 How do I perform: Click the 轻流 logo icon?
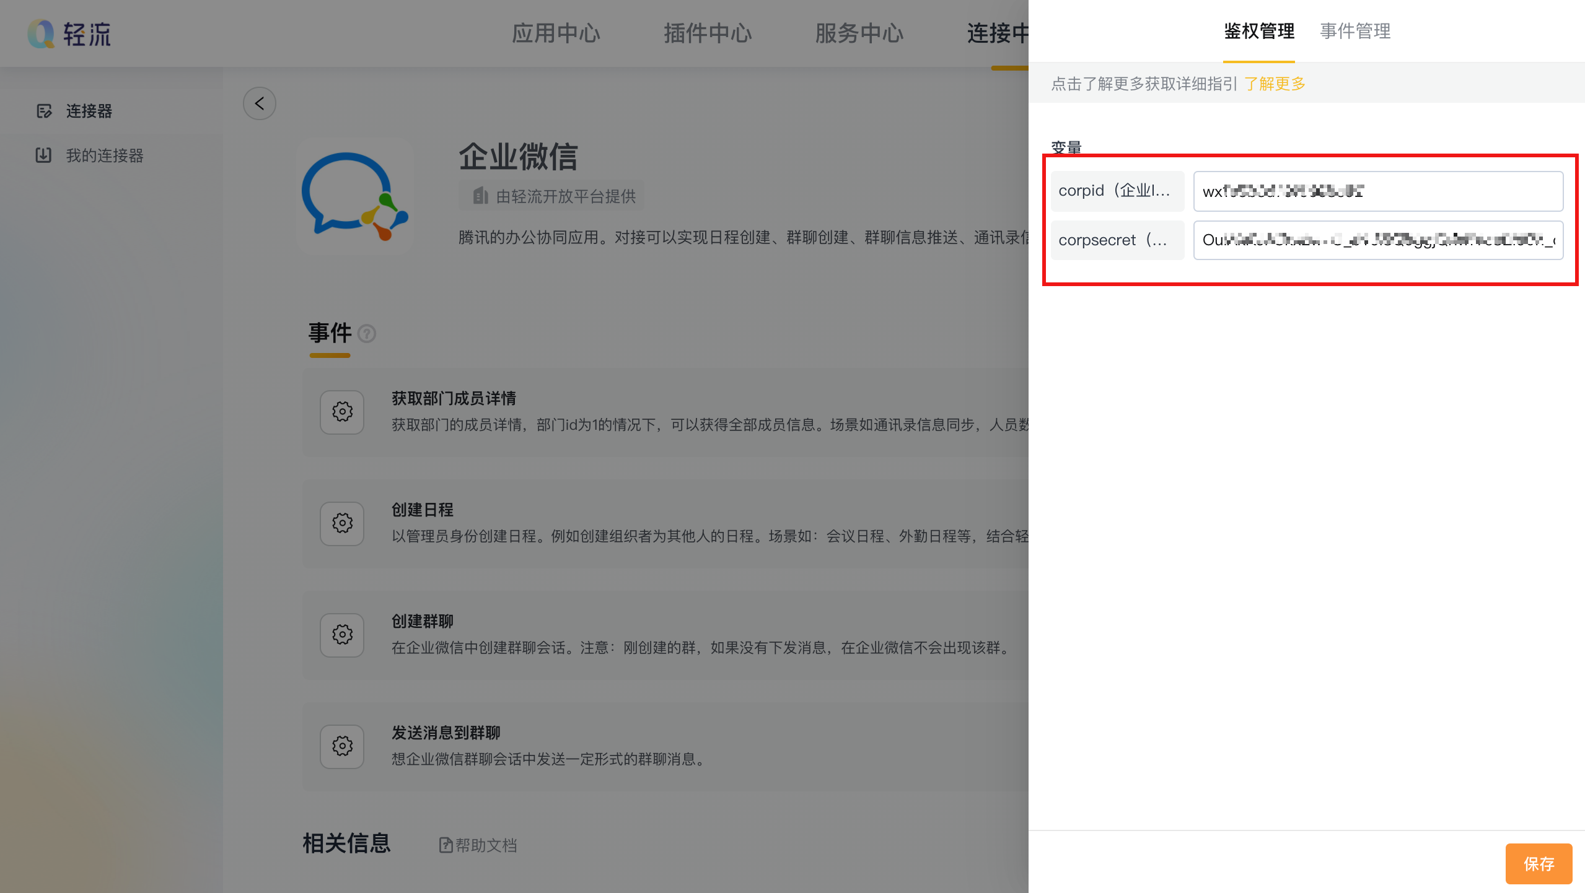pos(41,33)
